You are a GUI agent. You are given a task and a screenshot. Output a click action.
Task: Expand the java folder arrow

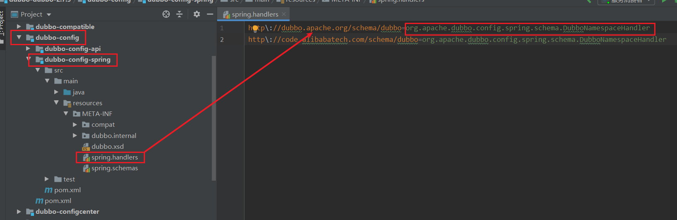56,92
